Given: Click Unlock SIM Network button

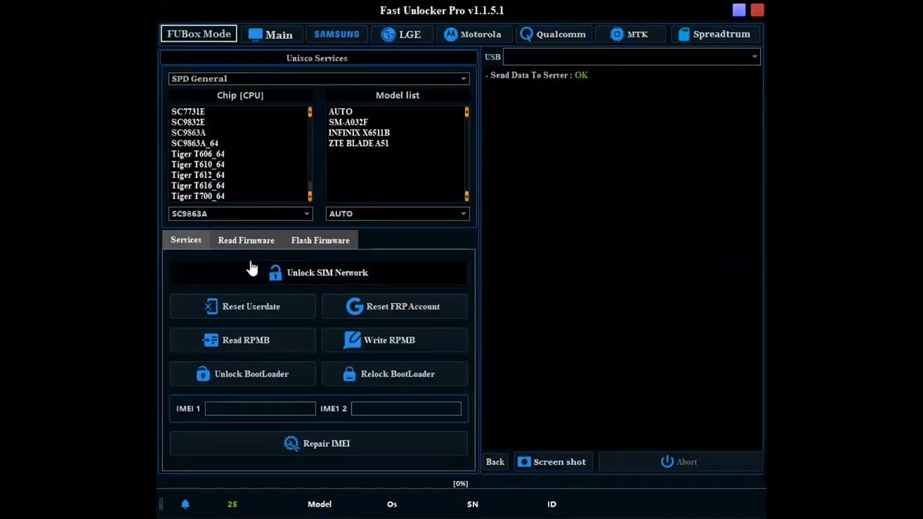Looking at the screenshot, I should 319,272.
